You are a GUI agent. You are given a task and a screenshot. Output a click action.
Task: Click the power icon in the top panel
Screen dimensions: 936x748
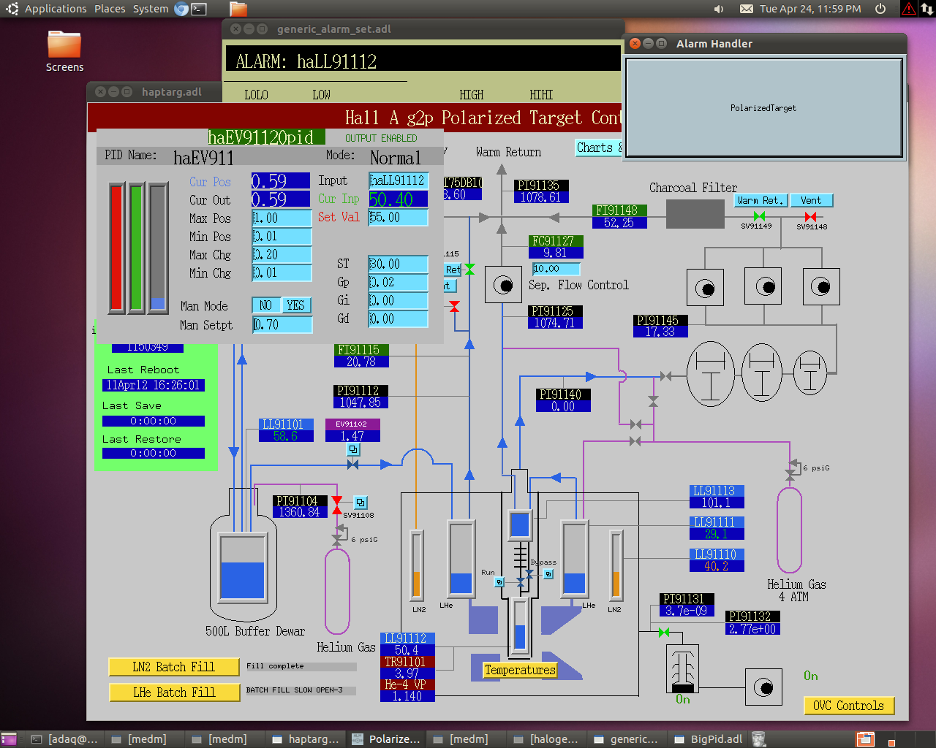click(x=880, y=9)
